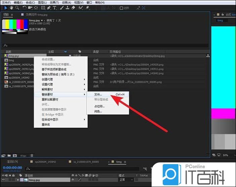
Task: Click the trash icon in Project panel
Action: pyautogui.click(x=32, y=156)
